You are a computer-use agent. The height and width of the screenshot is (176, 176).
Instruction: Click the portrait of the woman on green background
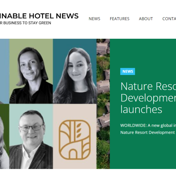pyautogui.click(x=31, y=71)
